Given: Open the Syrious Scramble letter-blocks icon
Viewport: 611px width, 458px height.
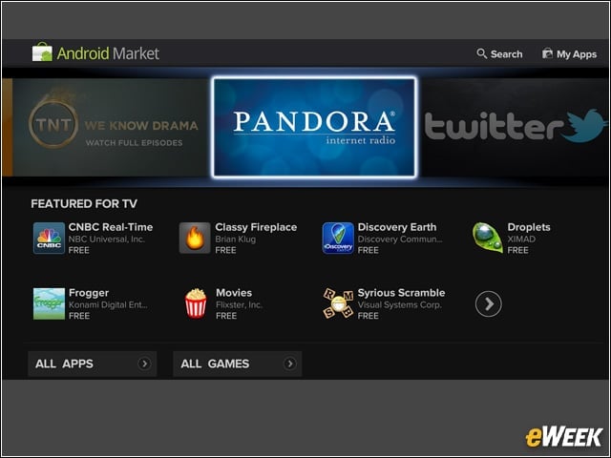Looking at the screenshot, I should pos(338,303).
